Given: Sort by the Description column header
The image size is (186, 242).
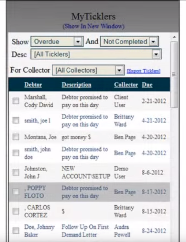Looking at the screenshot, I should (77, 85).
